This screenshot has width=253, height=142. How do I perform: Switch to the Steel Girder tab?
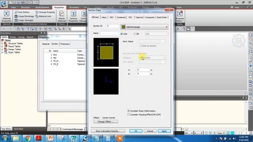(162, 17)
